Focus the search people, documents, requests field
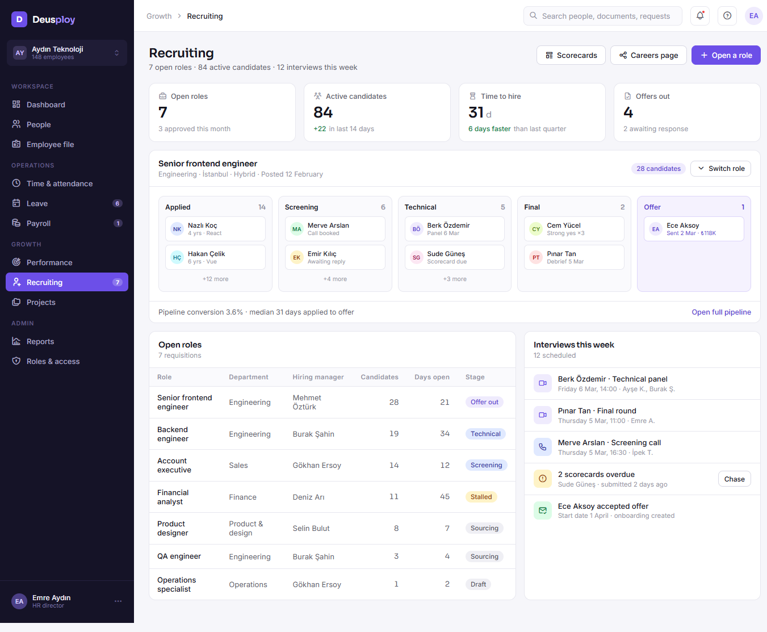767x632 pixels. (603, 16)
